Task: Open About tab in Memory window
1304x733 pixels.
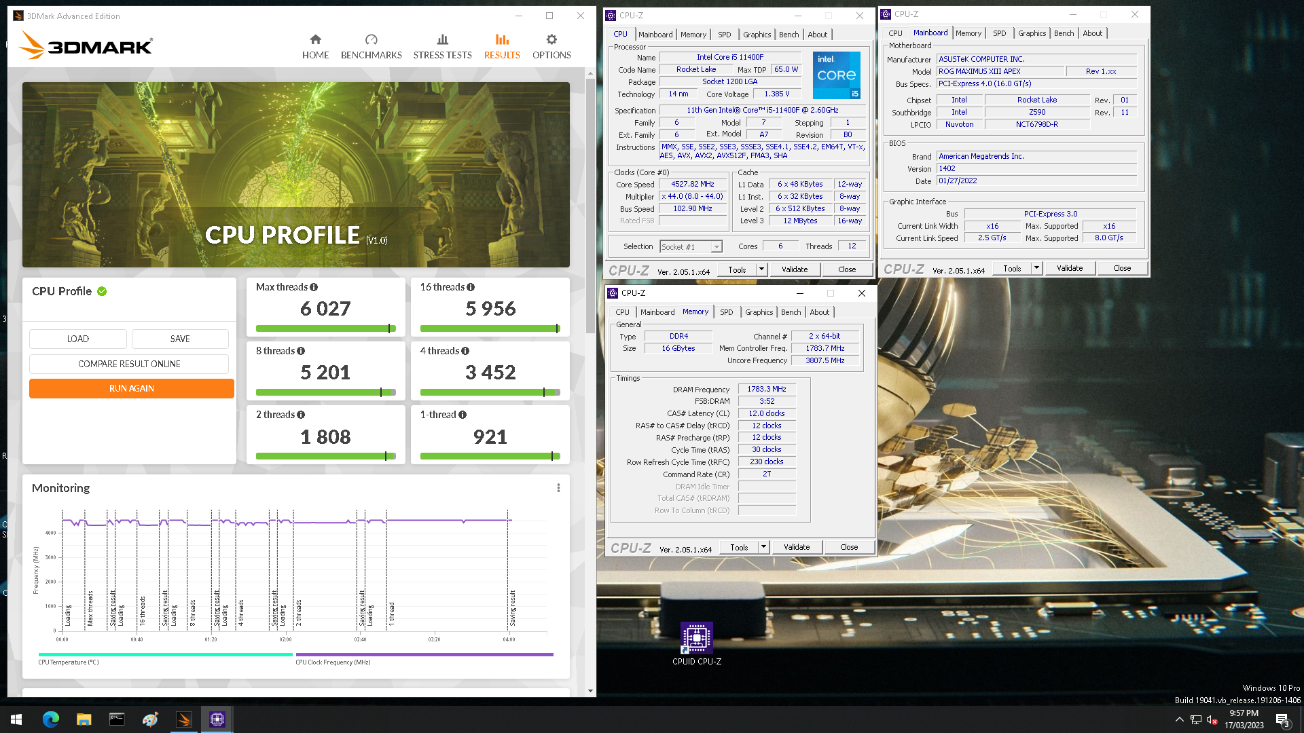Action: tap(820, 312)
